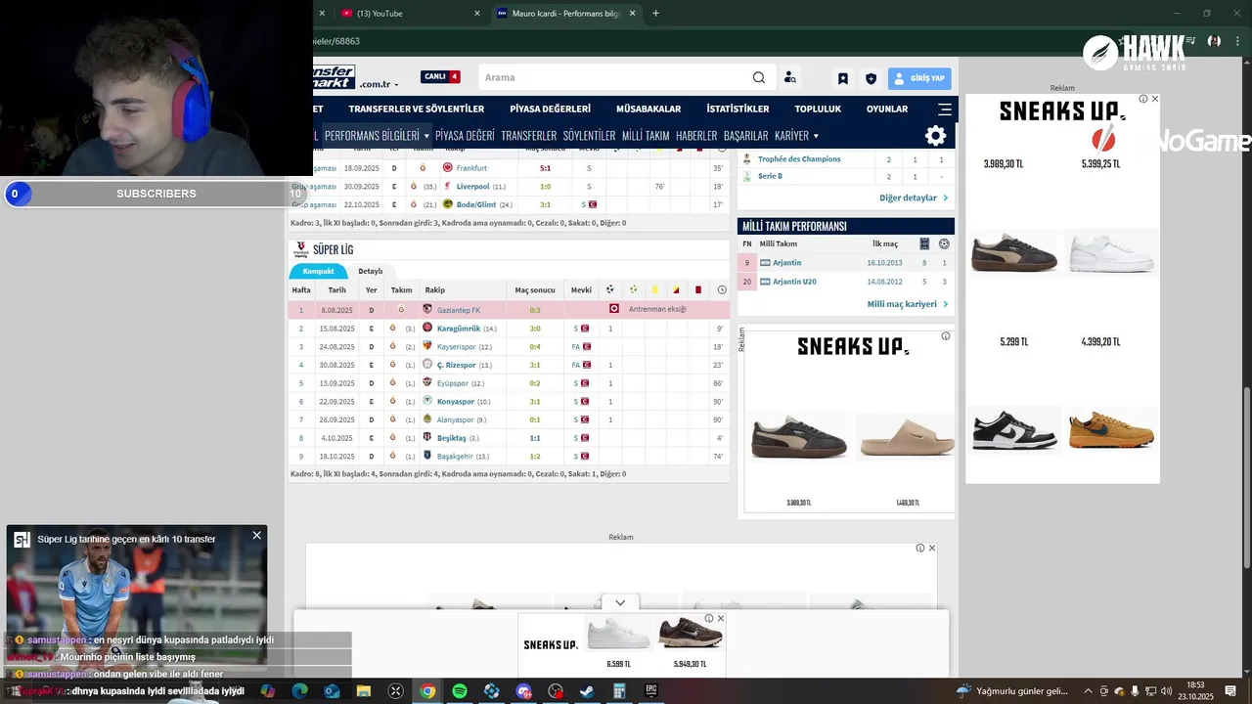
Task: Open Steam from the taskbar
Action: point(587,691)
